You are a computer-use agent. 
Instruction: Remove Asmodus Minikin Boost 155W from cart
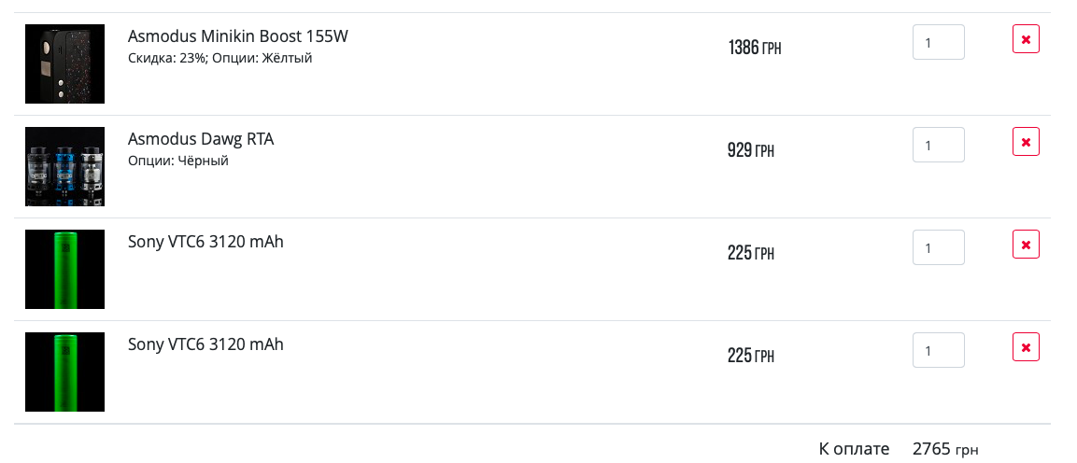1026,39
